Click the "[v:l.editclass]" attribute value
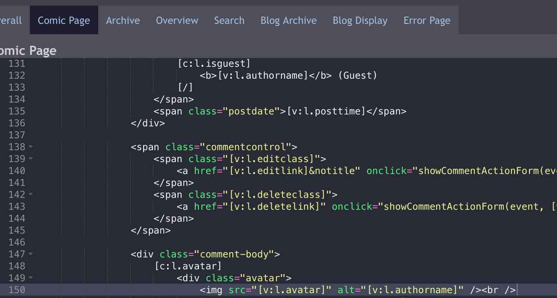 point(272,159)
